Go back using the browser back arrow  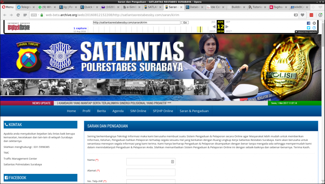coord(5,15)
